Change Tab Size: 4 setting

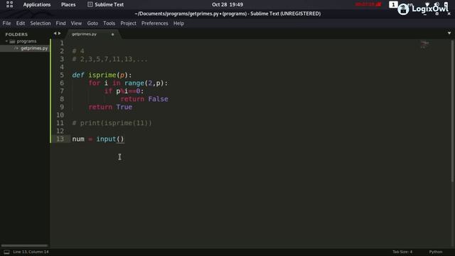point(402,252)
